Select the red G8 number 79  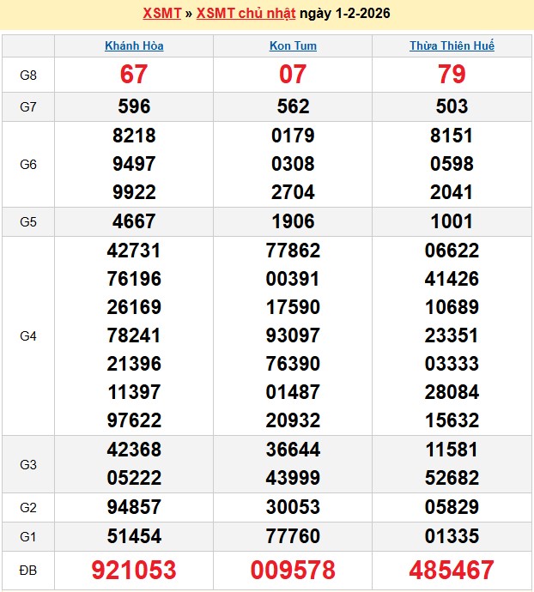click(452, 75)
